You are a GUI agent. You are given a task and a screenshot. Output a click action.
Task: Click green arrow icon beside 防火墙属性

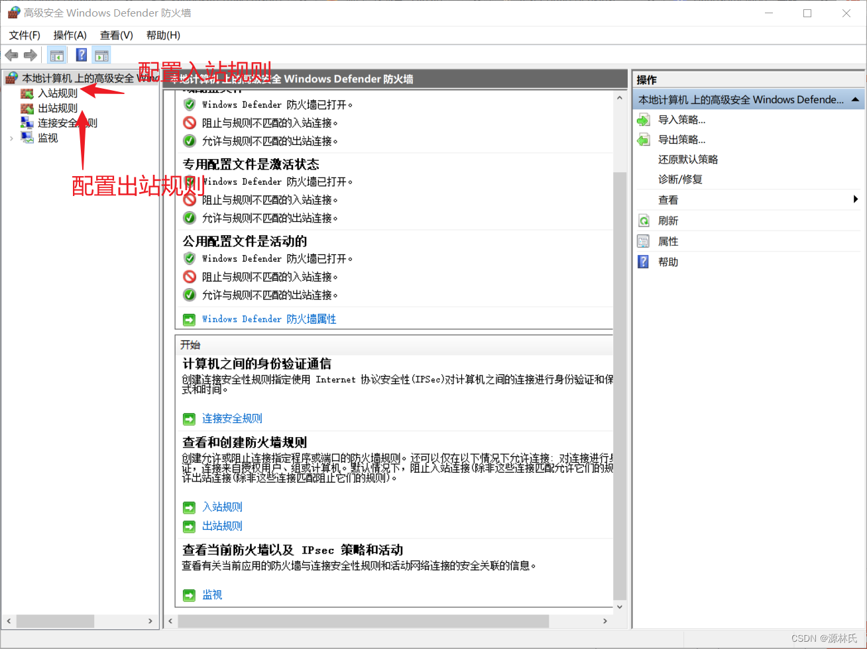pos(190,319)
